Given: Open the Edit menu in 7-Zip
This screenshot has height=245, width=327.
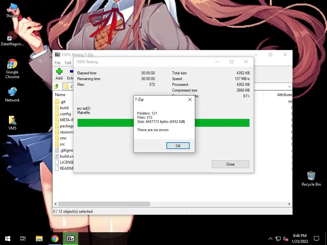Looking at the screenshot, I should (x=68, y=63).
